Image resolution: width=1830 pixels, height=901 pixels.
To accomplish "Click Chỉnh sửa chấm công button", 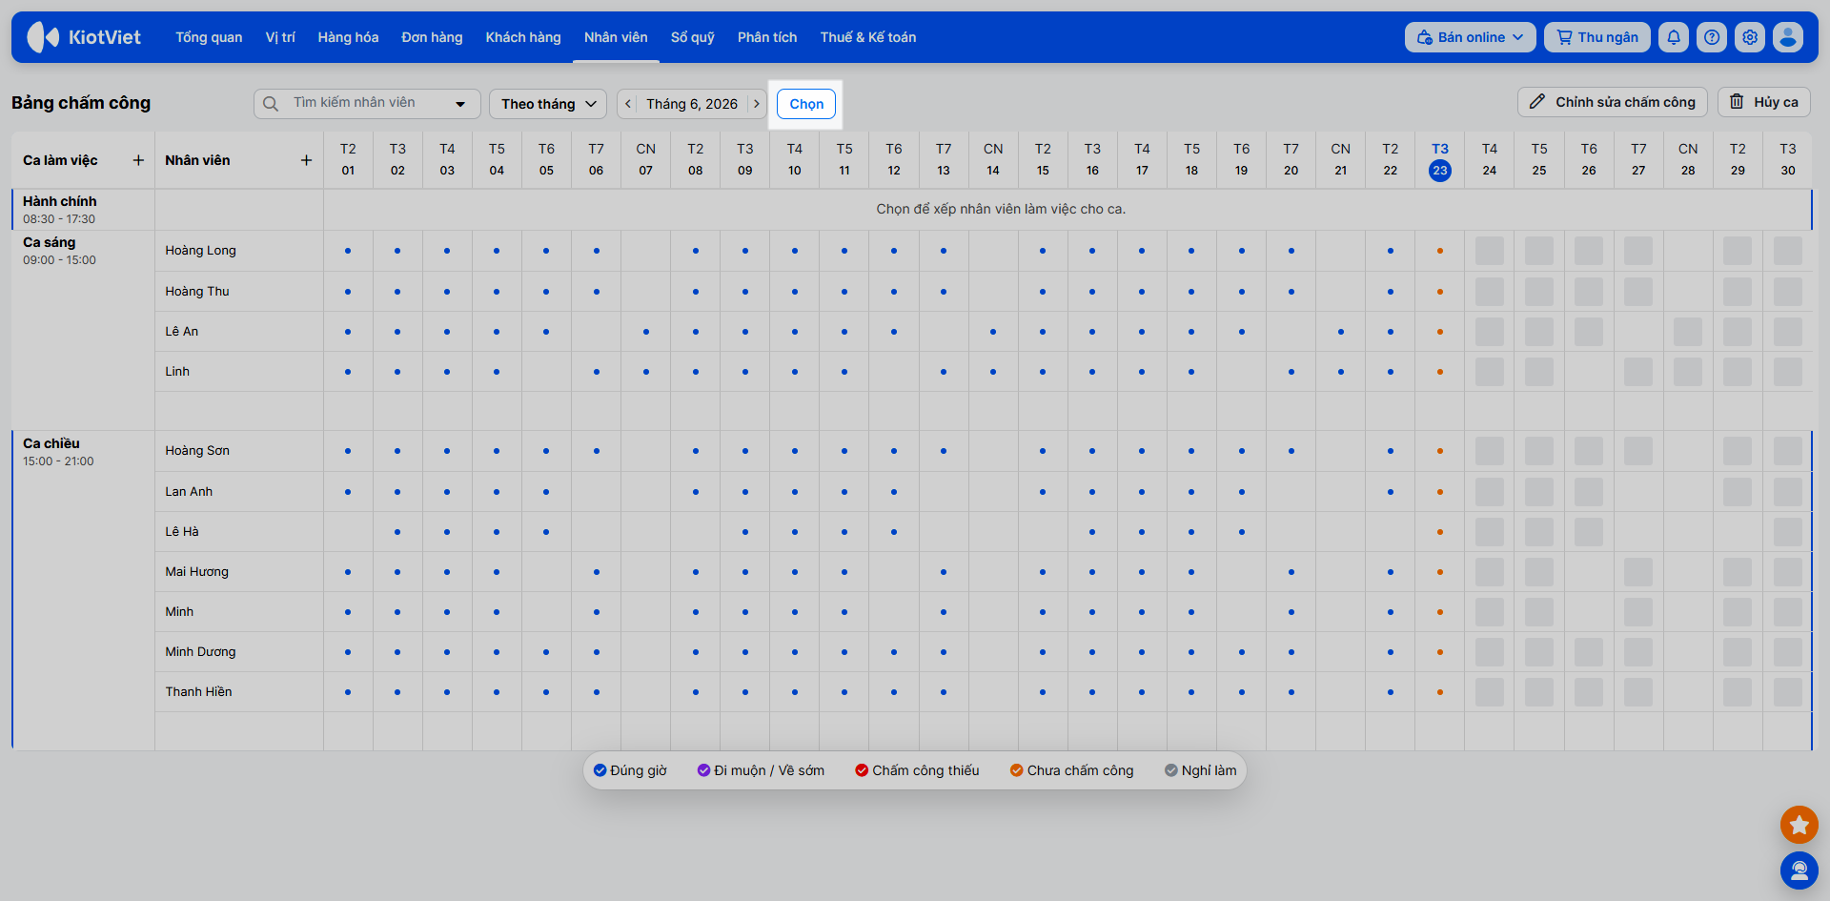I will [x=1613, y=102].
